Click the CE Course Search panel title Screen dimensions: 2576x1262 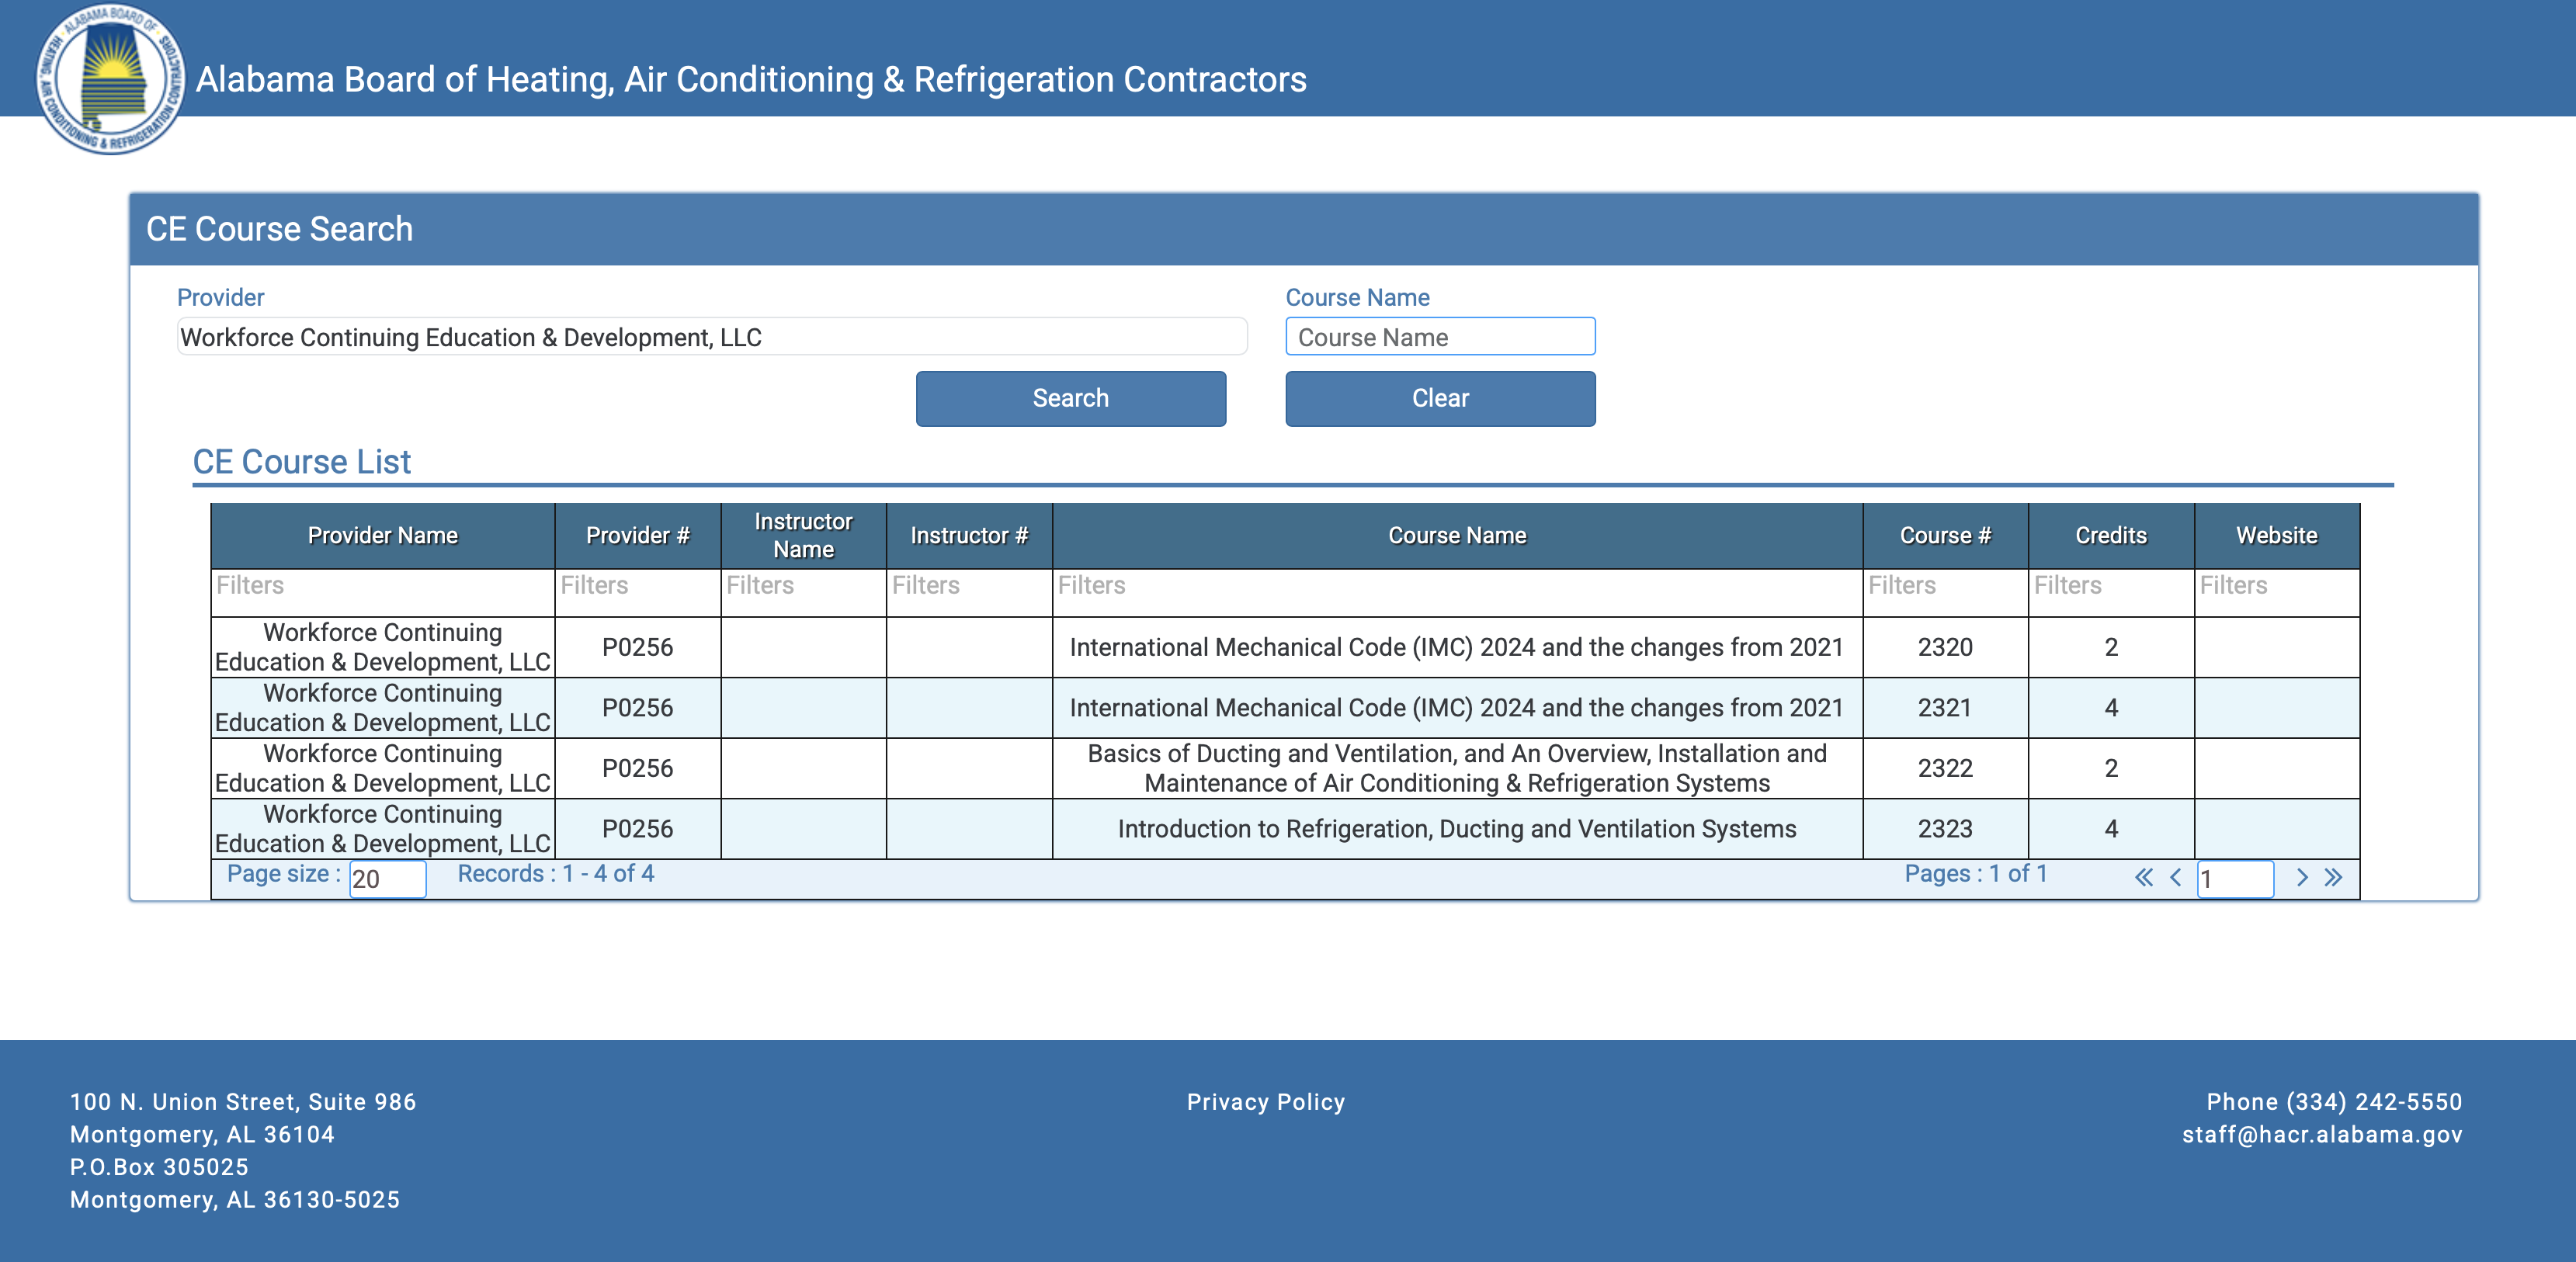point(279,229)
